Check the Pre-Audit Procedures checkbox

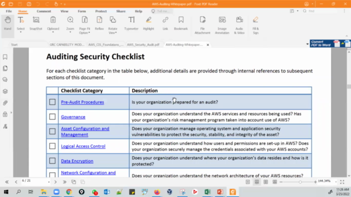53,102
